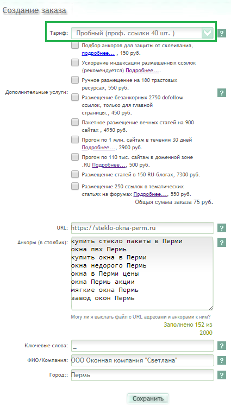Click help icon beside Анкоры textarea

click(222, 243)
